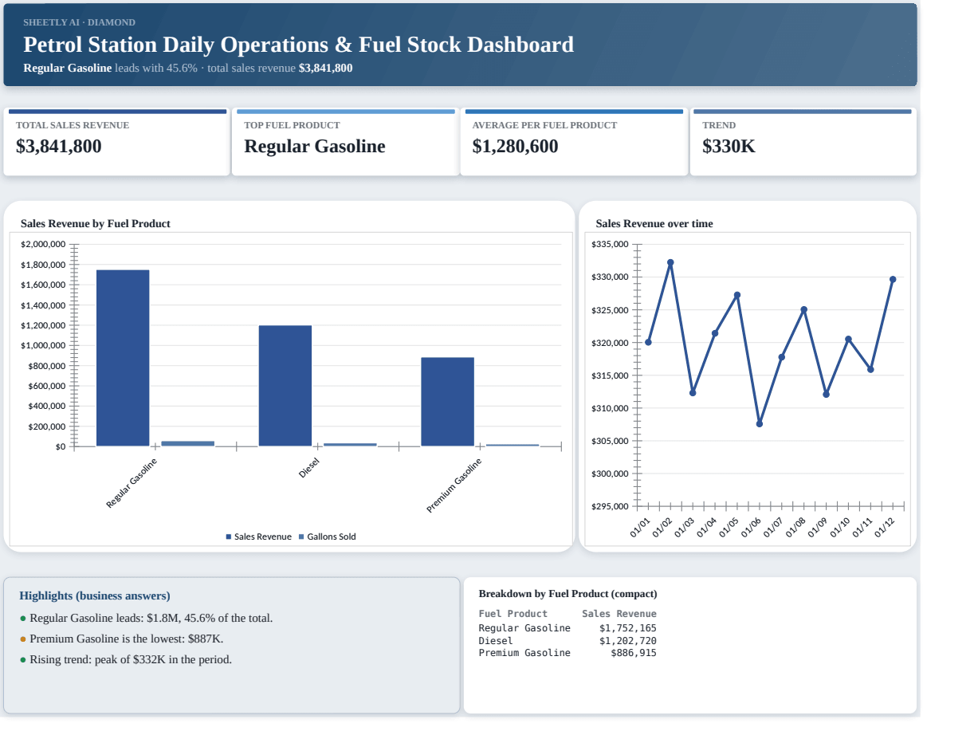Viewport: 978px width, 735px height.
Task: Select the Premium Gasoline Sales Revenue bar
Action: 447,402
